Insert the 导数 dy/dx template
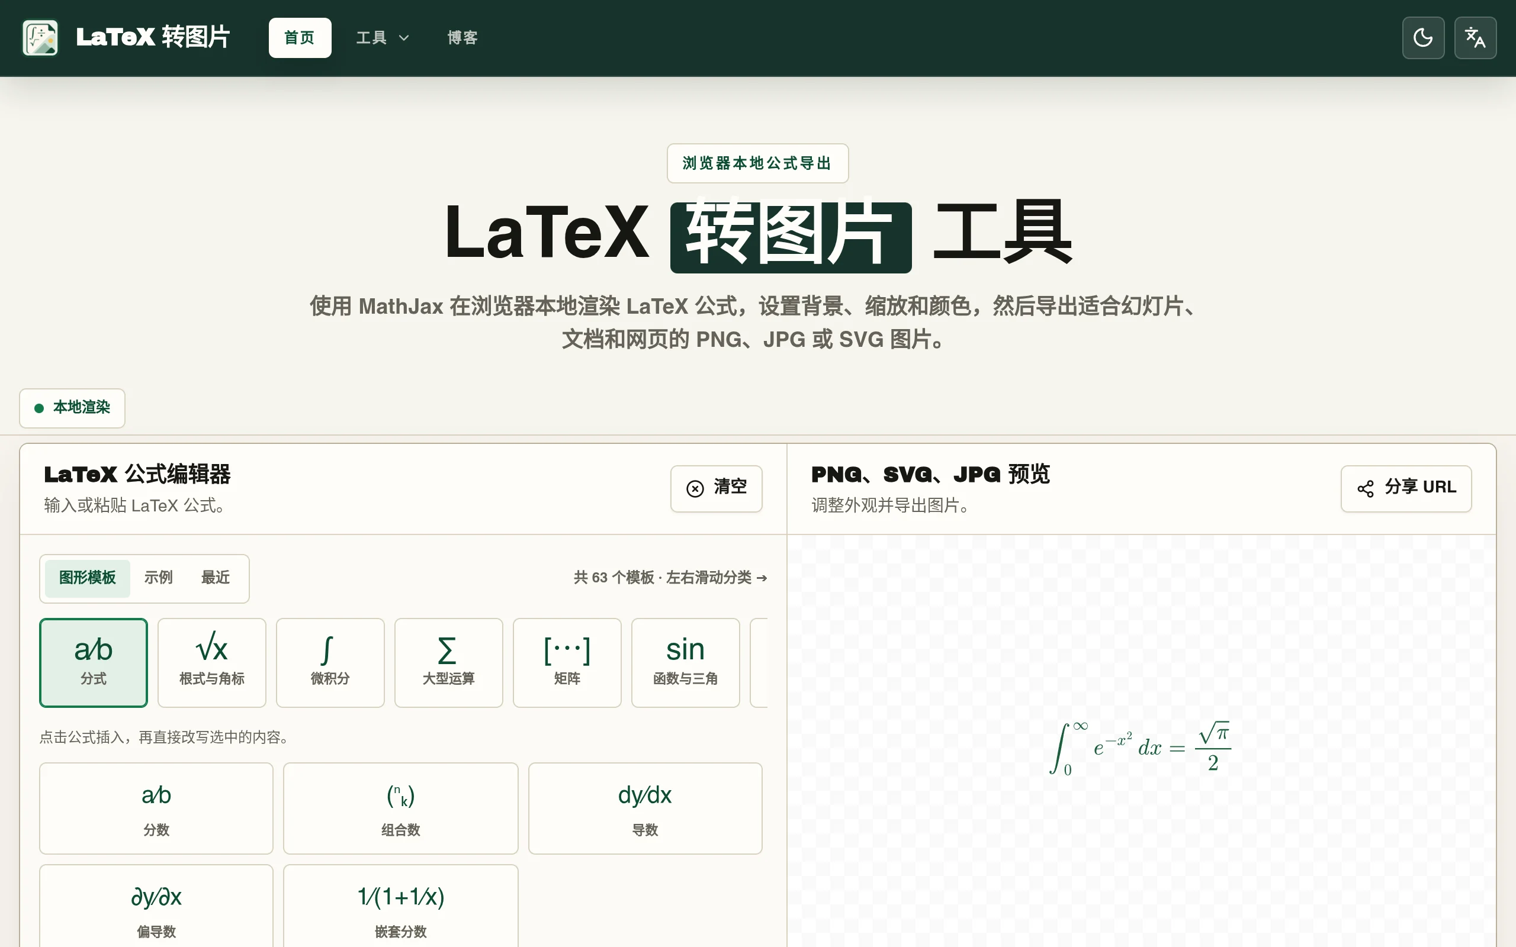This screenshot has width=1516, height=947. click(645, 808)
